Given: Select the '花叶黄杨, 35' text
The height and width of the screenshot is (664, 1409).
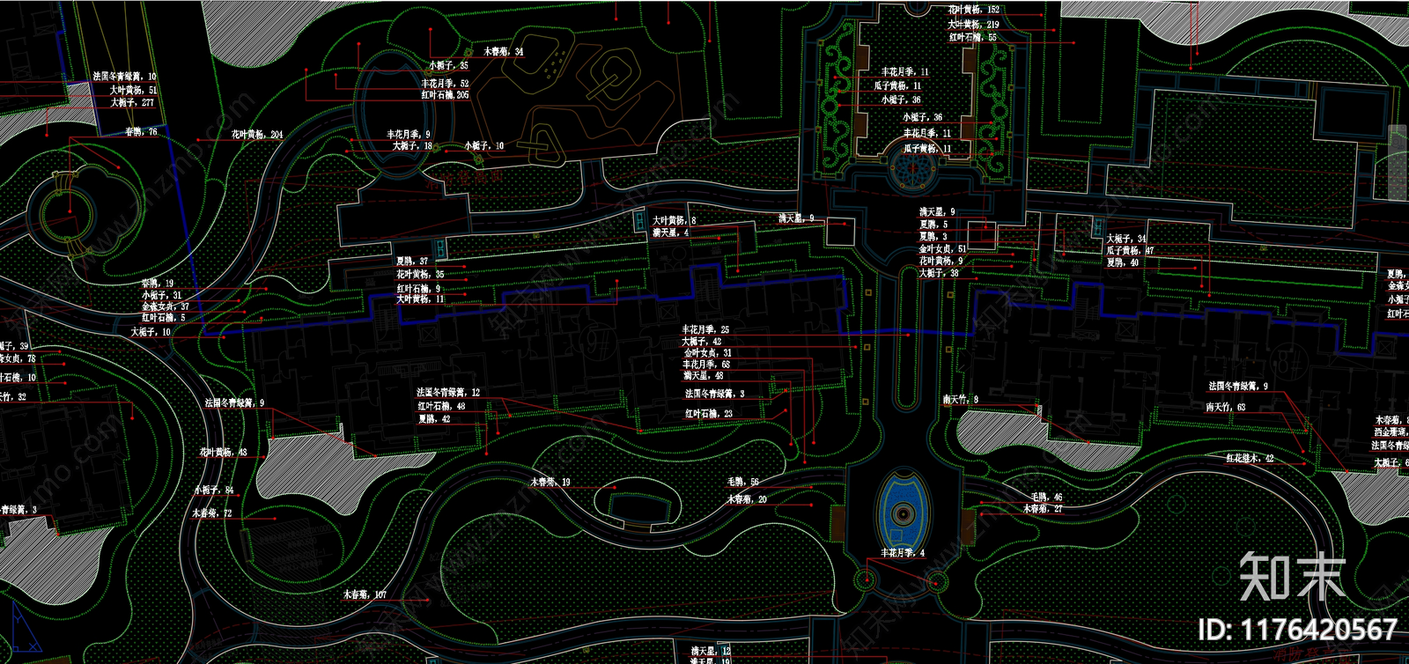Looking at the screenshot, I should pyautogui.click(x=420, y=275).
